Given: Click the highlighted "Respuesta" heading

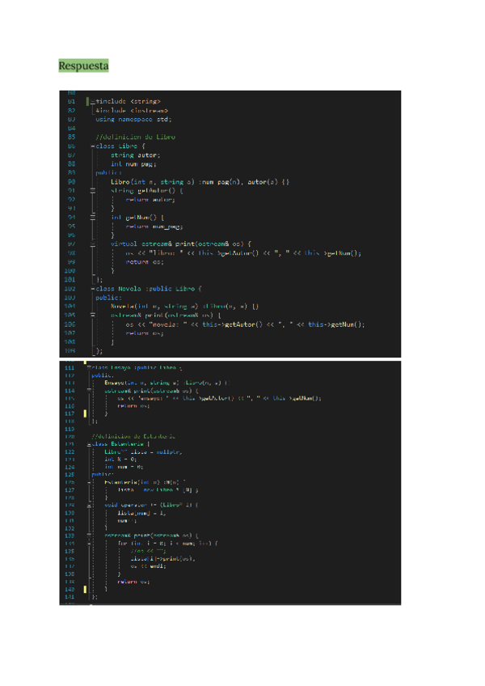Looking at the screenshot, I should [x=83, y=66].
